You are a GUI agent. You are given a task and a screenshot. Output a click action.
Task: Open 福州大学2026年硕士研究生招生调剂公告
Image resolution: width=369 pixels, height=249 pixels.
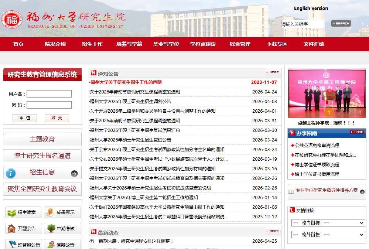130,102
